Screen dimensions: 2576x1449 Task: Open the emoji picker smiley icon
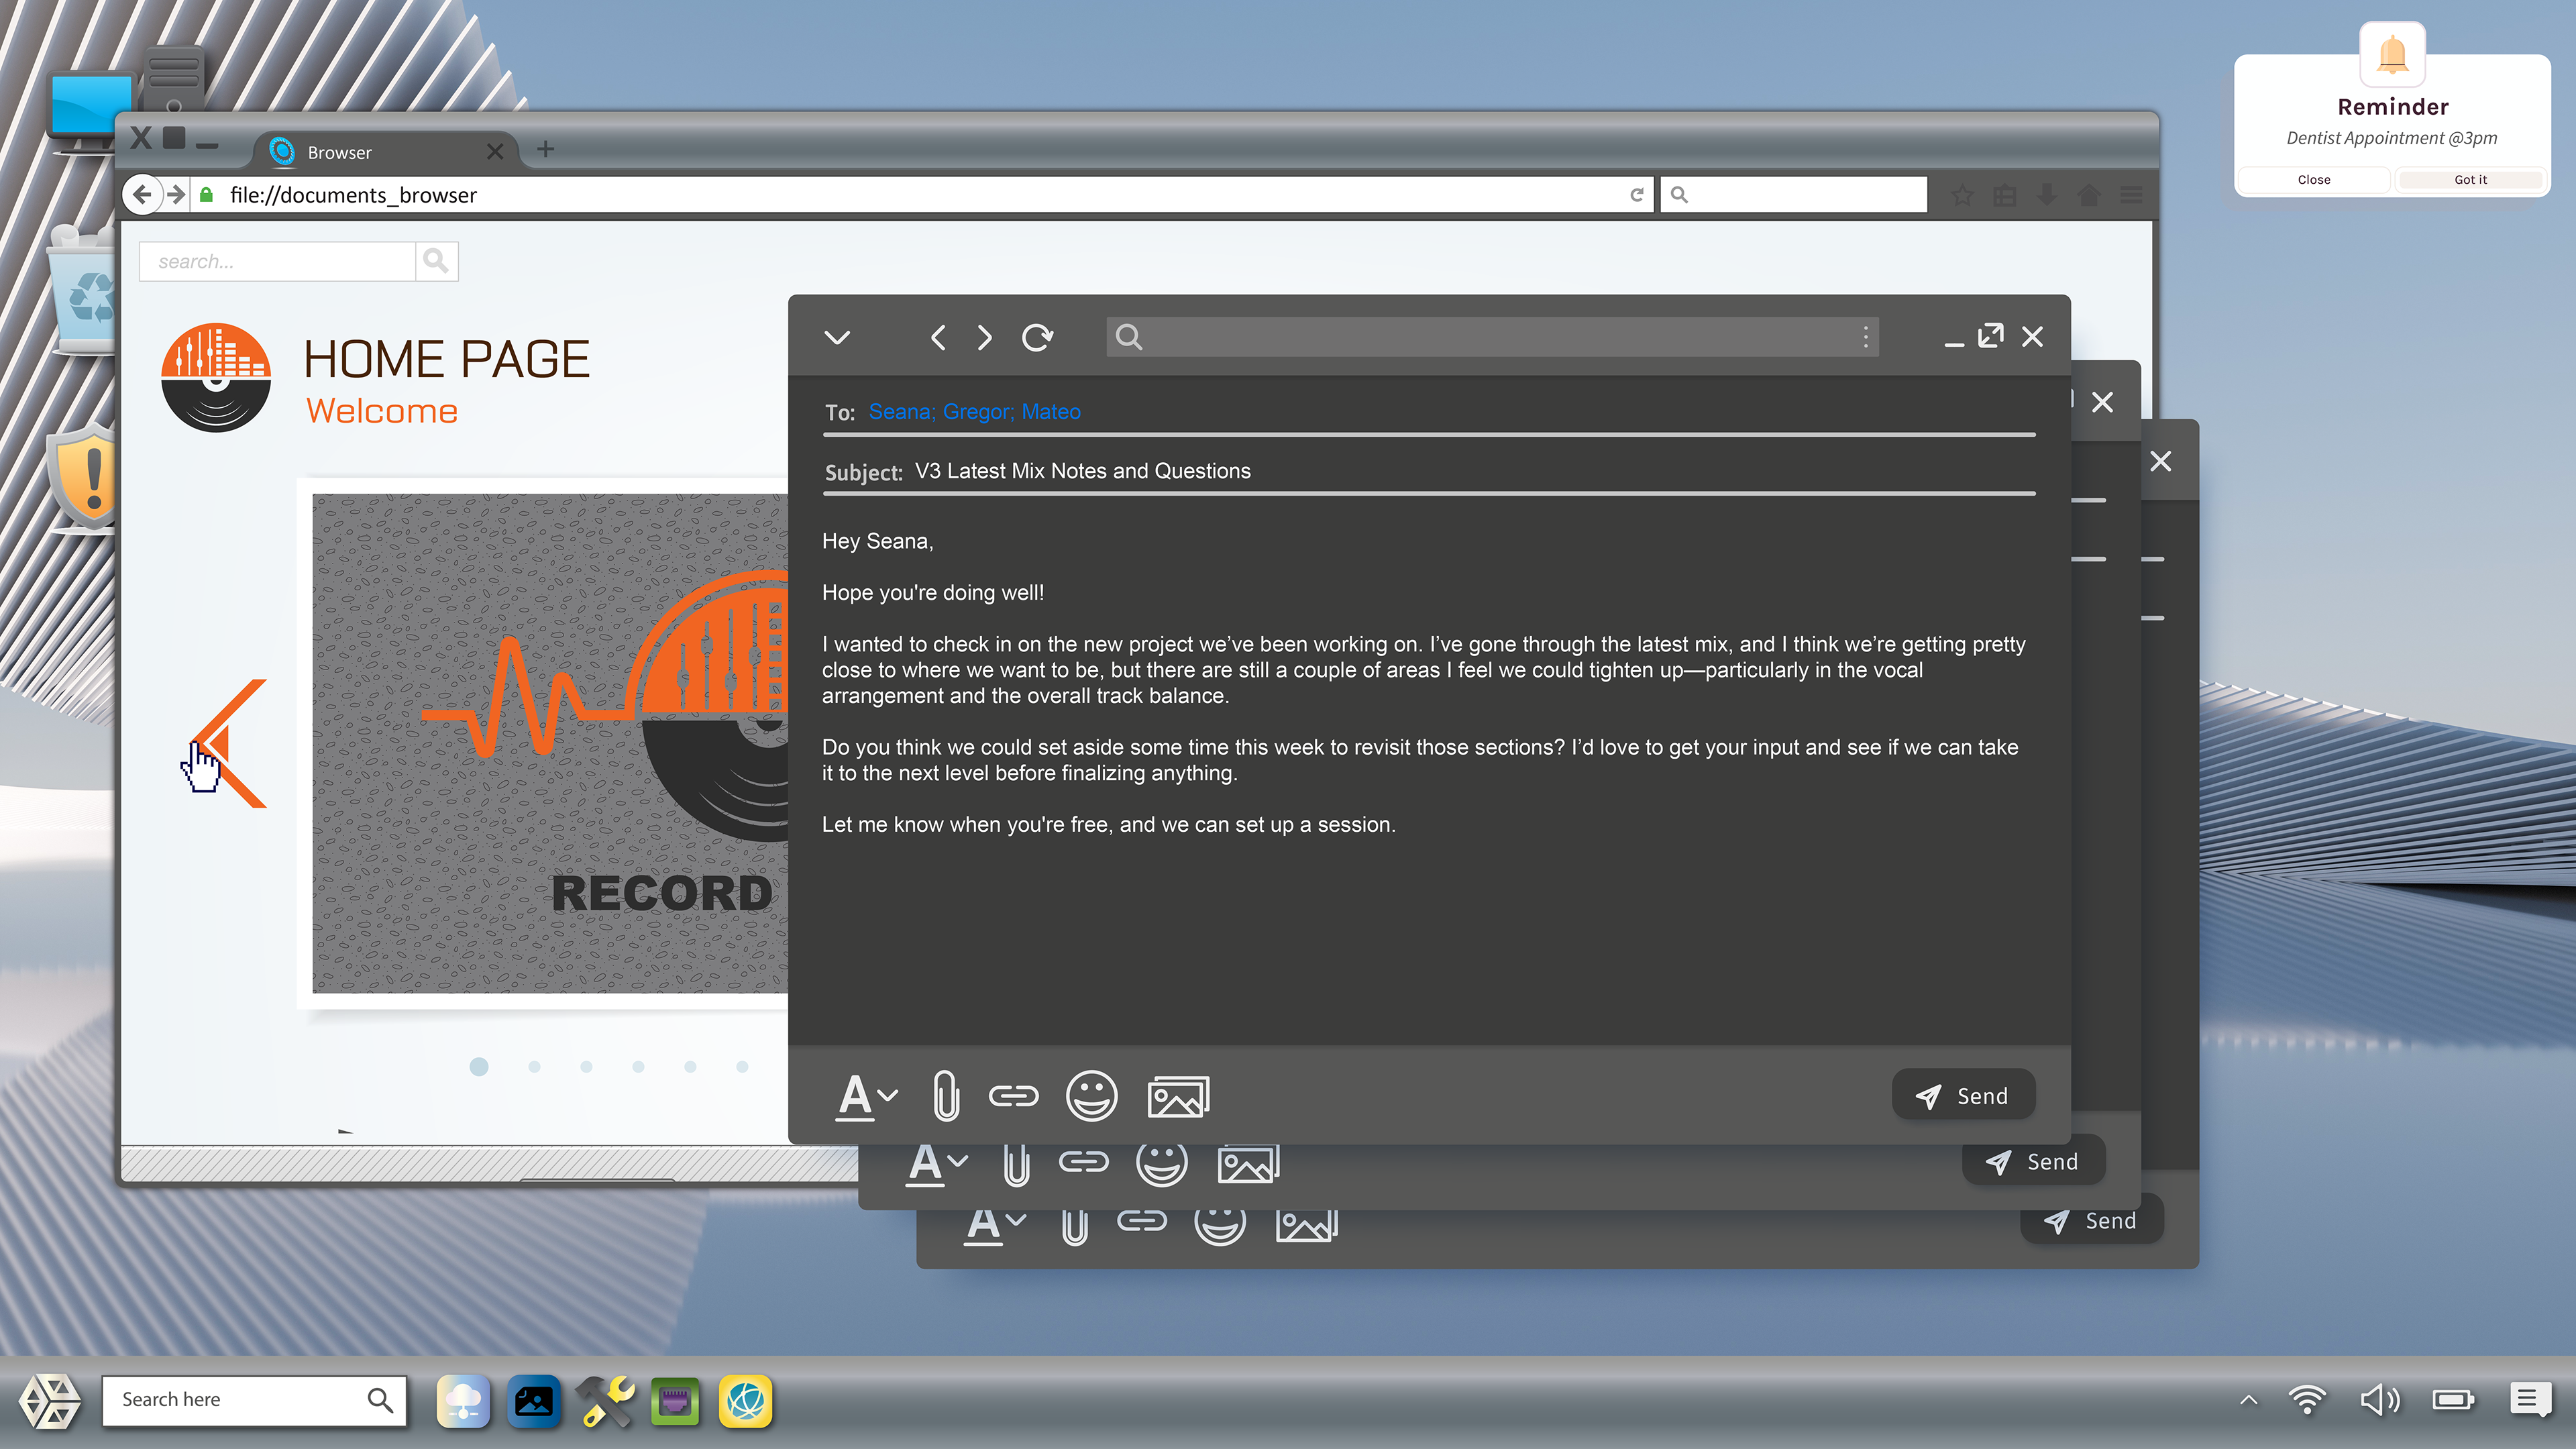point(1091,1096)
